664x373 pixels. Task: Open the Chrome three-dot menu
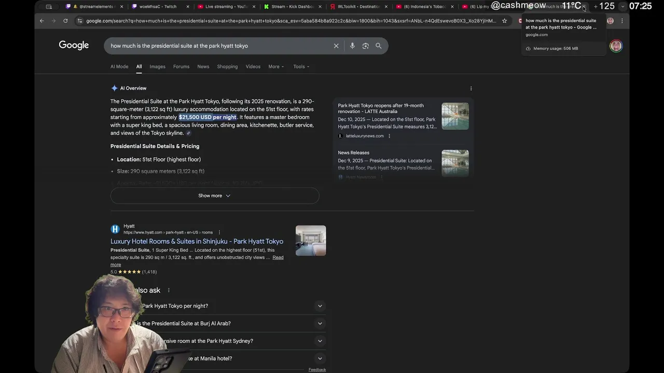tap(622, 21)
